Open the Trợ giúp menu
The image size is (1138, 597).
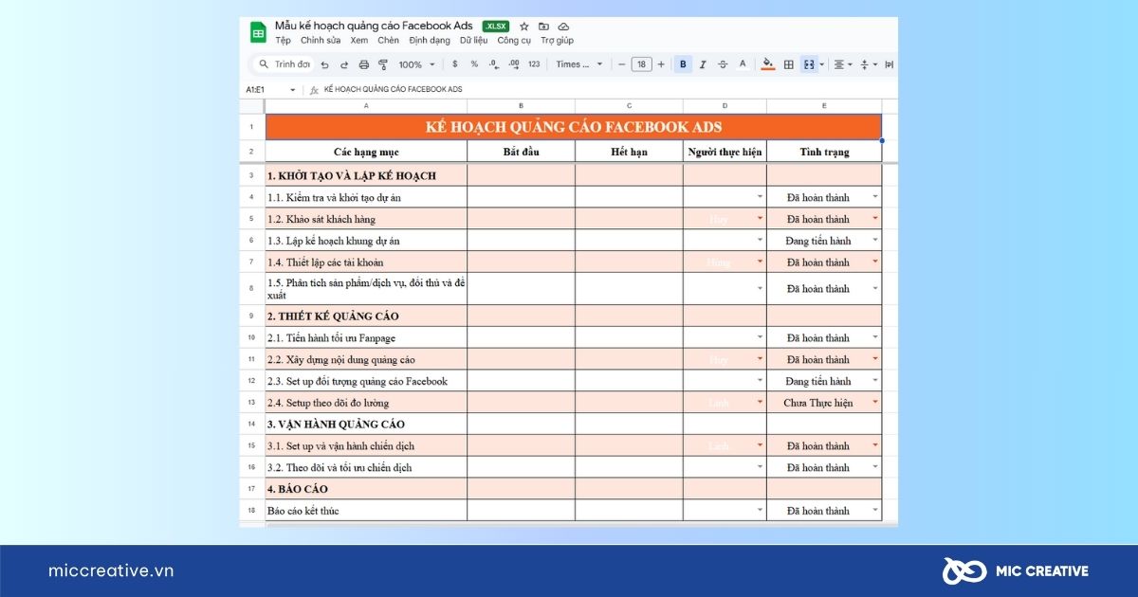coord(558,41)
